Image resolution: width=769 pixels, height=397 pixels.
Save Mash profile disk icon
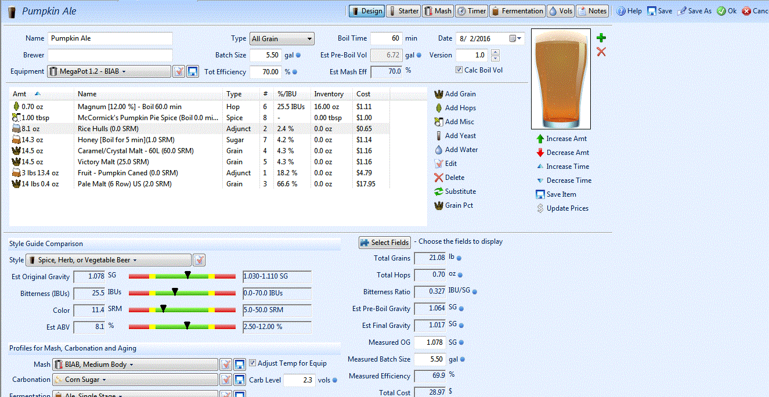(240, 364)
